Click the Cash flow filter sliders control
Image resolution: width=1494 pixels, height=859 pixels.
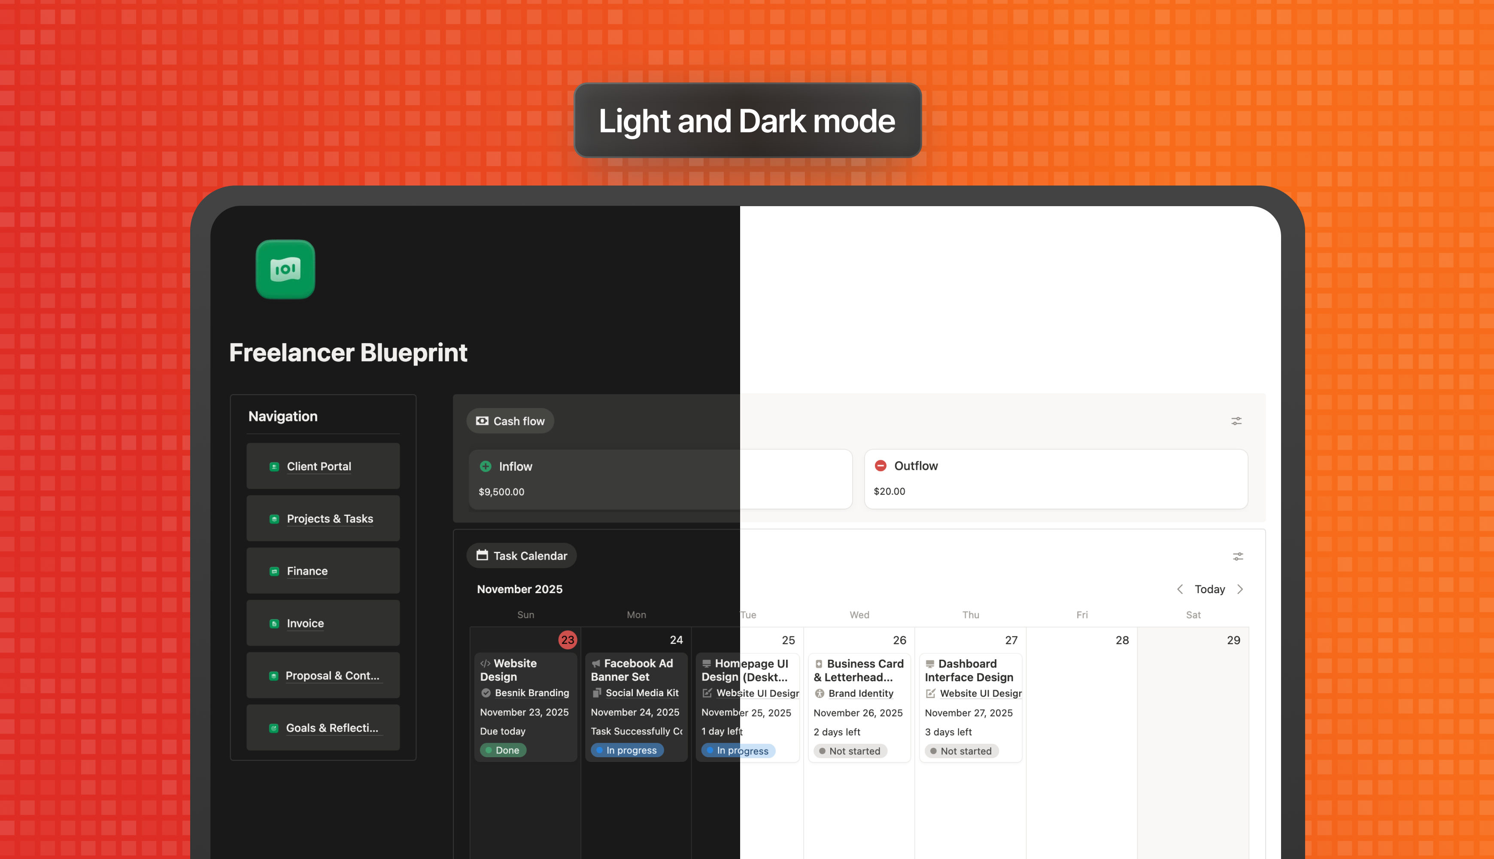point(1236,420)
